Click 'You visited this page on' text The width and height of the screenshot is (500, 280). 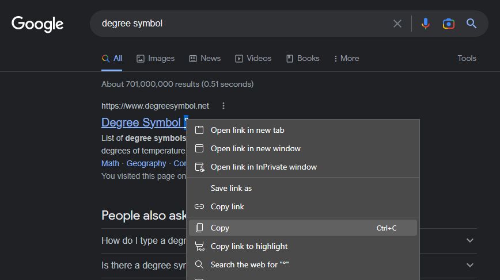point(143,177)
